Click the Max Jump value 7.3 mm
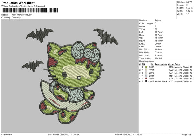194x137 pixels. 158,55
